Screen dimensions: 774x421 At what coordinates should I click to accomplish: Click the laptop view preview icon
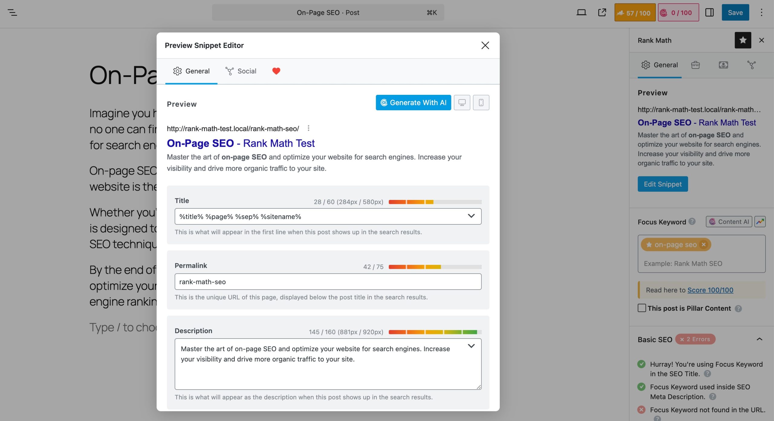581,12
